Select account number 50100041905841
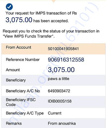The image size is (106, 128). coord(63,49)
